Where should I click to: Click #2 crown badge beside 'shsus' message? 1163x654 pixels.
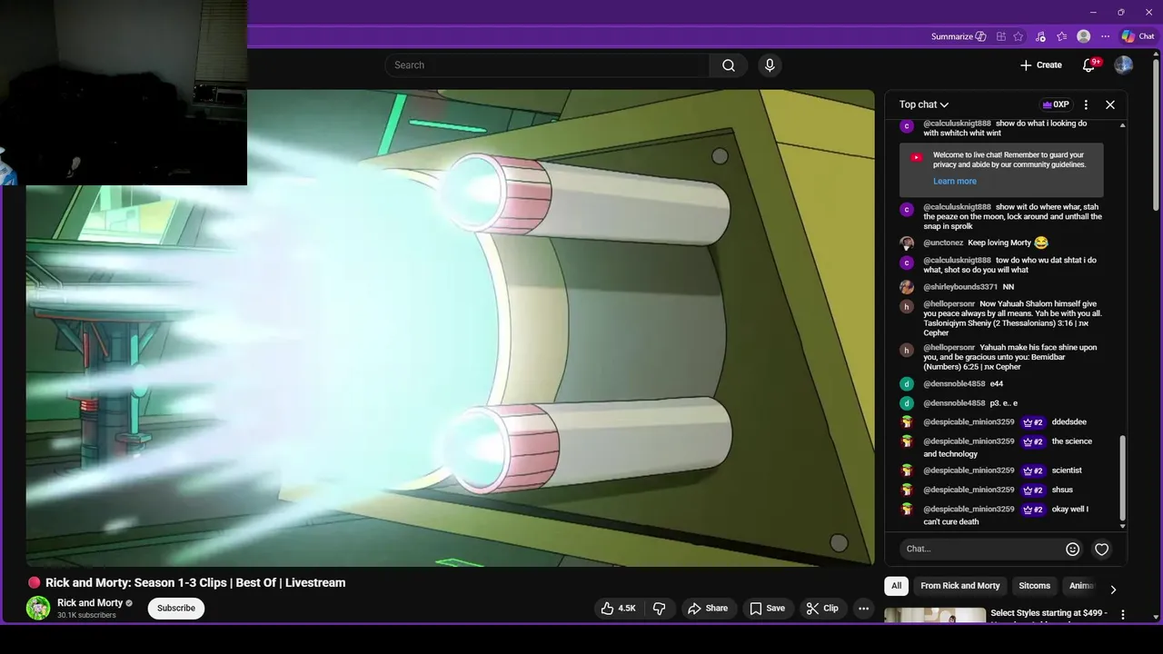click(x=1033, y=490)
